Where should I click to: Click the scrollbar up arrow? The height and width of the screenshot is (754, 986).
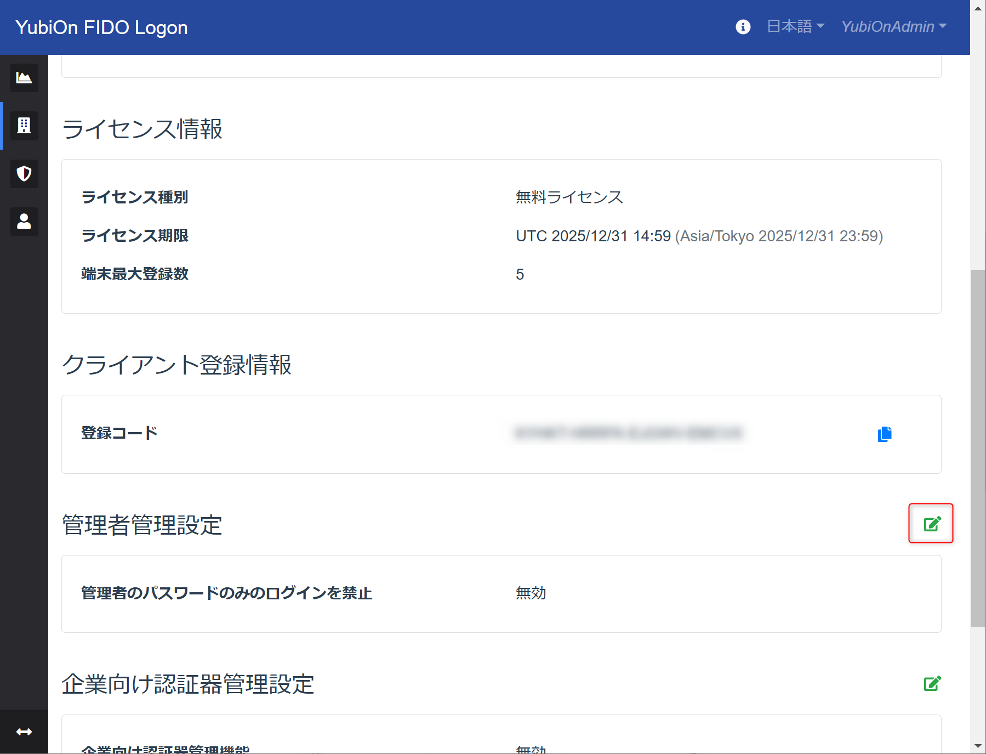coord(978,8)
